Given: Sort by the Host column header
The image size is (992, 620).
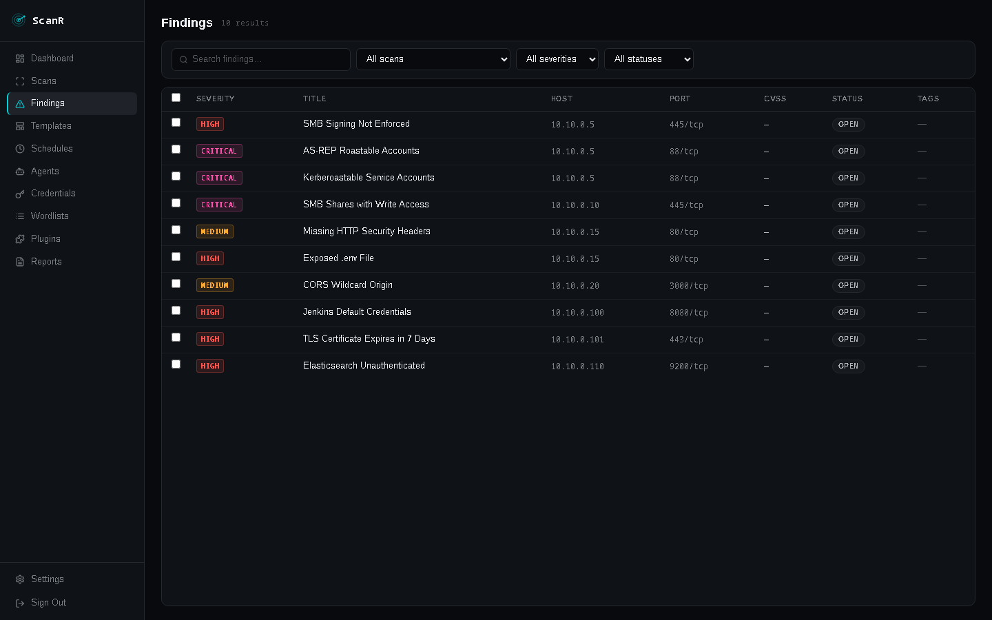Looking at the screenshot, I should pyautogui.click(x=561, y=99).
